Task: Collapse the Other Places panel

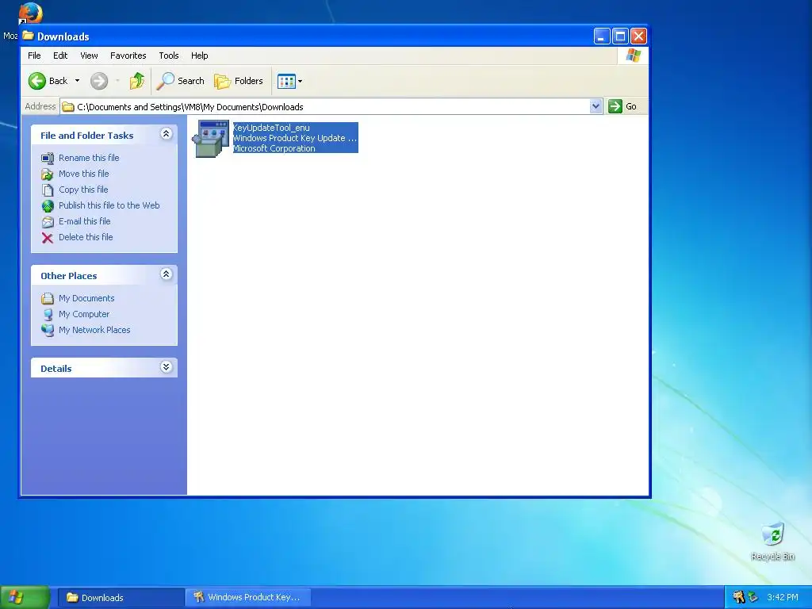Action: (x=166, y=274)
